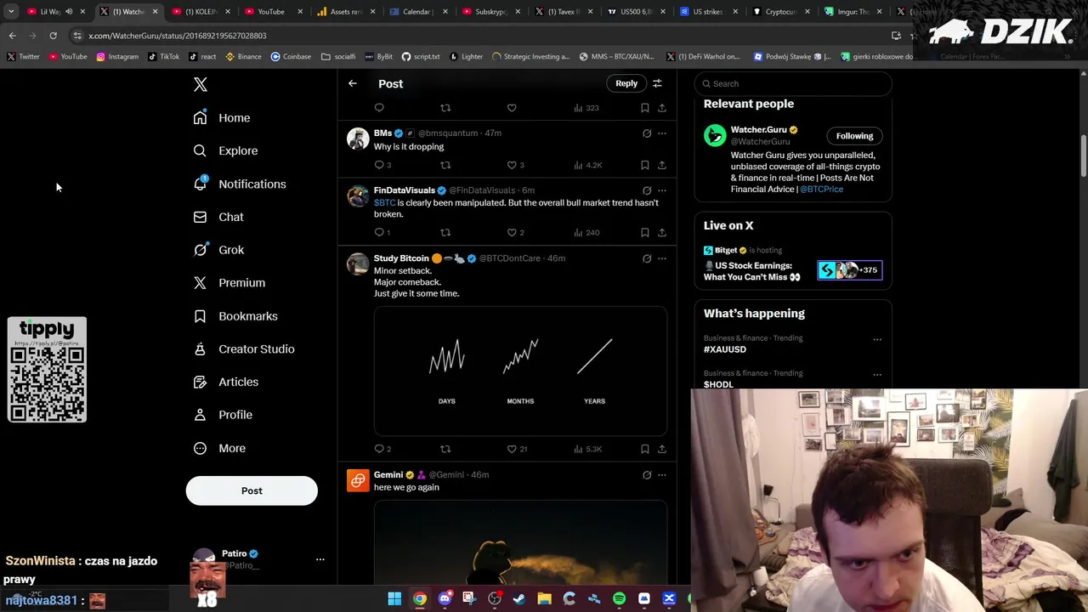Bookmark the top partially visible post

tap(645, 108)
